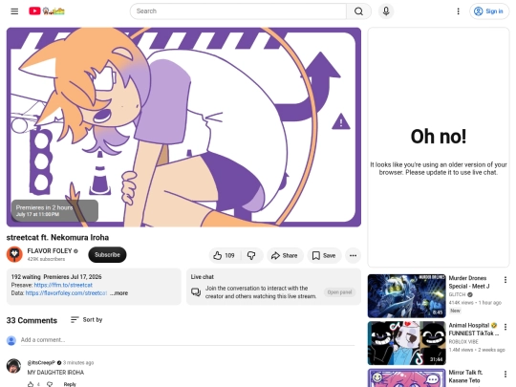
Task: Open FLAVOR FOLEY channel avatar
Action: (14, 254)
